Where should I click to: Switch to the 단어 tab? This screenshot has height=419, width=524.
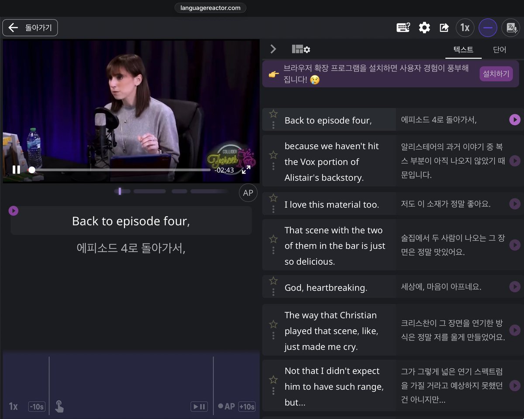coord(499,50)
